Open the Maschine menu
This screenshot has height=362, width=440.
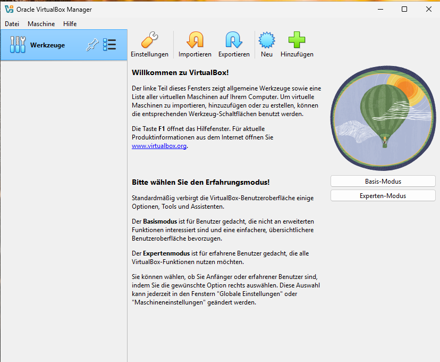(x=41, y=24)
